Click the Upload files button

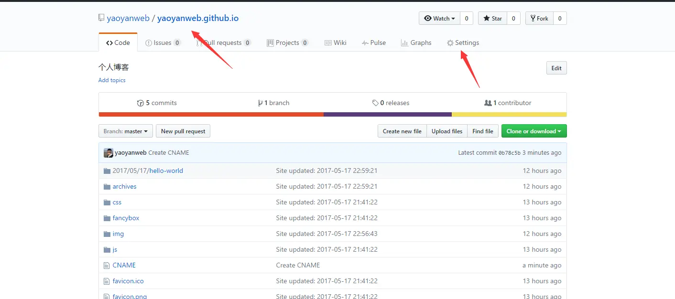(447, 131)
